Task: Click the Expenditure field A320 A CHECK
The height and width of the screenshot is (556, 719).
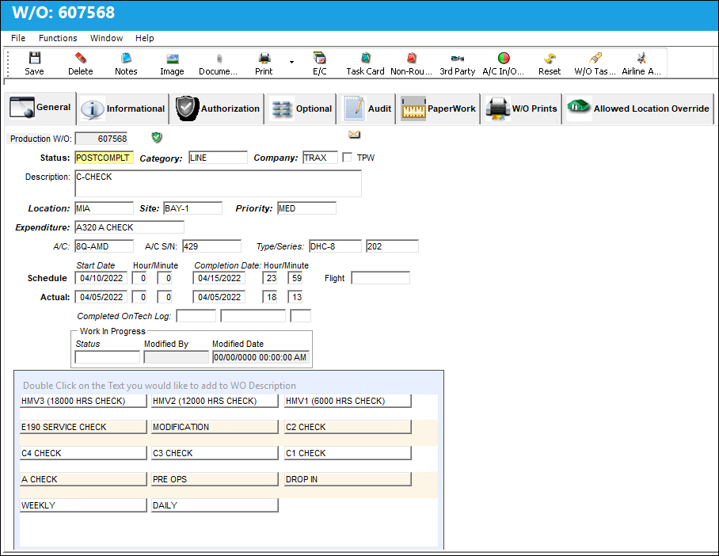Action: click(129, 227)
